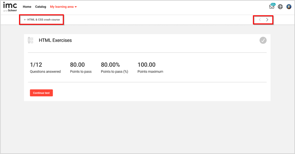
Task: Open the globe language selector
Action: point(280,7)
